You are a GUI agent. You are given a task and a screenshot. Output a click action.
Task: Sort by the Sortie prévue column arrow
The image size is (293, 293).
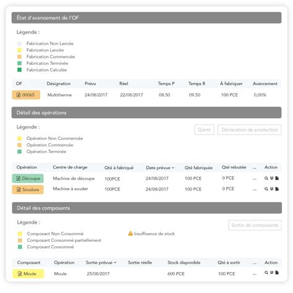[115, 263]
